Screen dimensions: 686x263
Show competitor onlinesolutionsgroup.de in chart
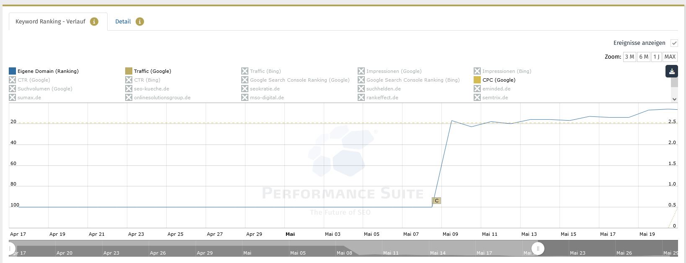(x=158, y=98)
